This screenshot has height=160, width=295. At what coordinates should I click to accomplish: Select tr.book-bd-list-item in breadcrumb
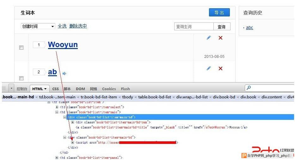(x=99, y=97)
